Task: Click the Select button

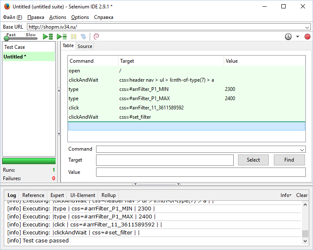Action: point(253,160)
